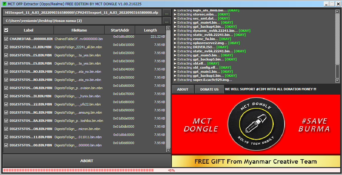
Task: Click log line Extracting sec_smt.dat
Action: coord(202,18)
